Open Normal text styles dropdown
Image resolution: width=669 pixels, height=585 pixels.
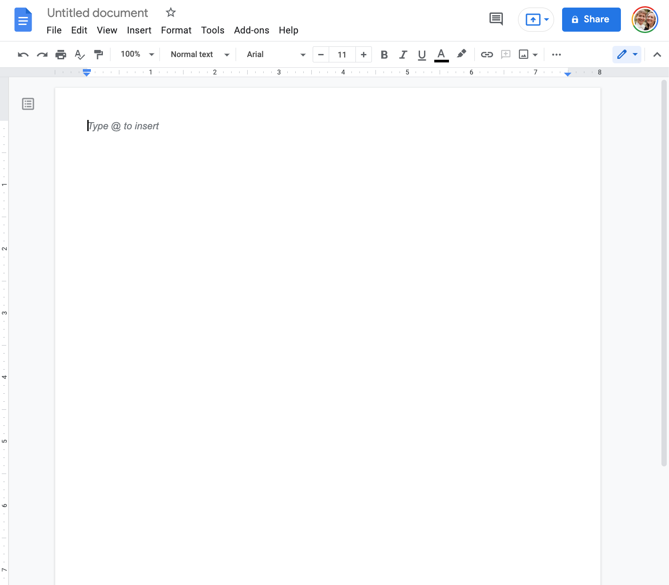coord(200,54)
